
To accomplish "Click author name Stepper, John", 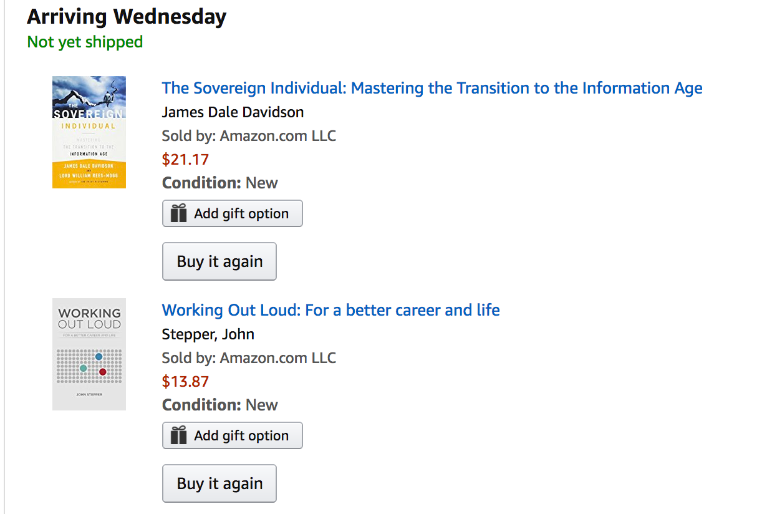I will [x=208, y=334].
